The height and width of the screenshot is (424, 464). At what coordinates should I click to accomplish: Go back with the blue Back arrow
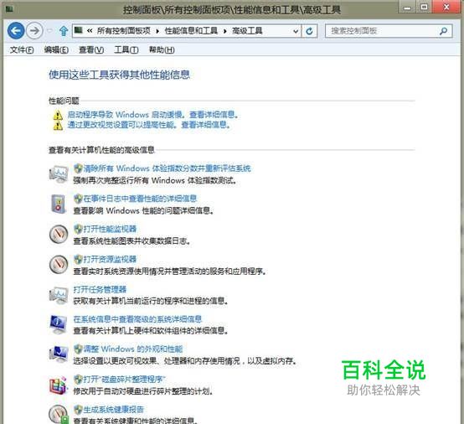[x=16, y=30]
